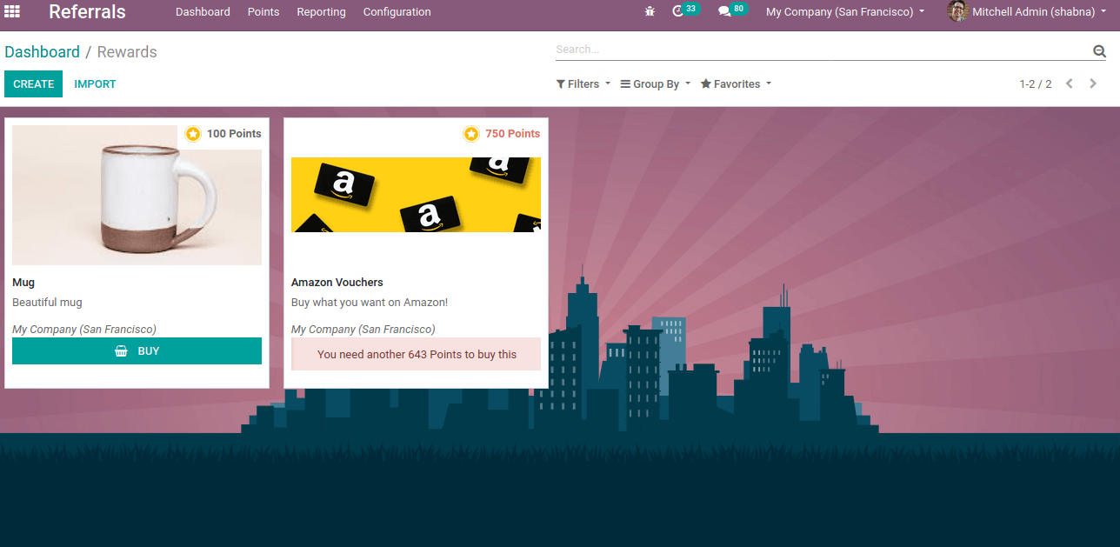Click the search magnifier icon
The width and height of the screenshot is (1120, 547).
pyautogui.click(x=1099, y=50)
